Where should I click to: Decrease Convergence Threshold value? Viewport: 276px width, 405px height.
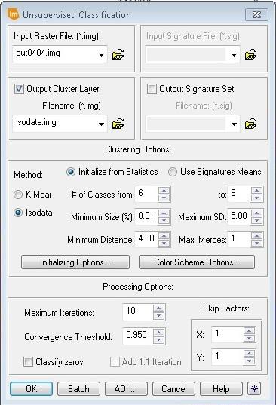(158, 339)
